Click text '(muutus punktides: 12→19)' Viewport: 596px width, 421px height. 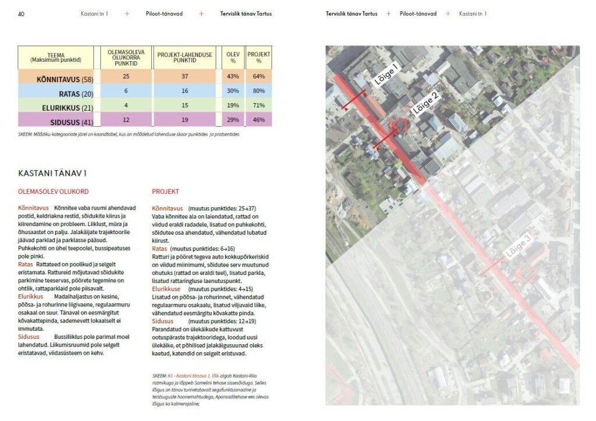[222, 321]
